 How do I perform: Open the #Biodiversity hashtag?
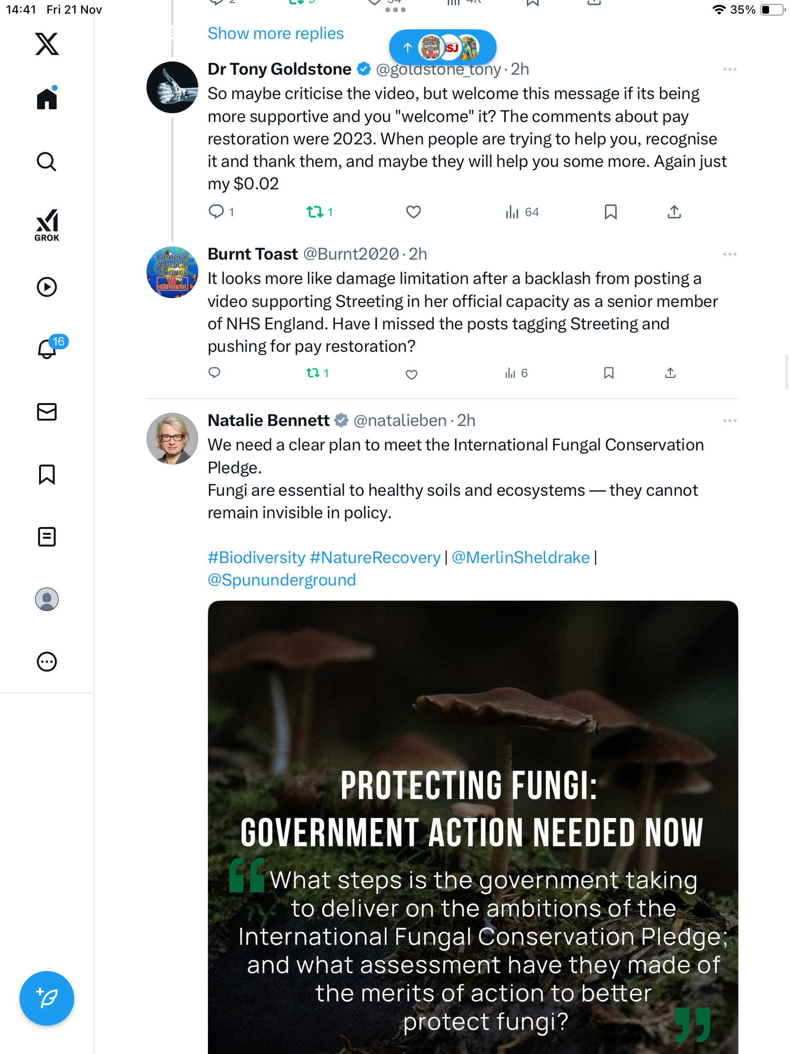[x=256, y=557]
